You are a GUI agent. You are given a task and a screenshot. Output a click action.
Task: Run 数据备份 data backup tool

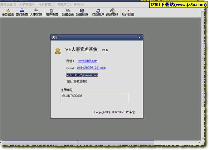click(68, 13)
